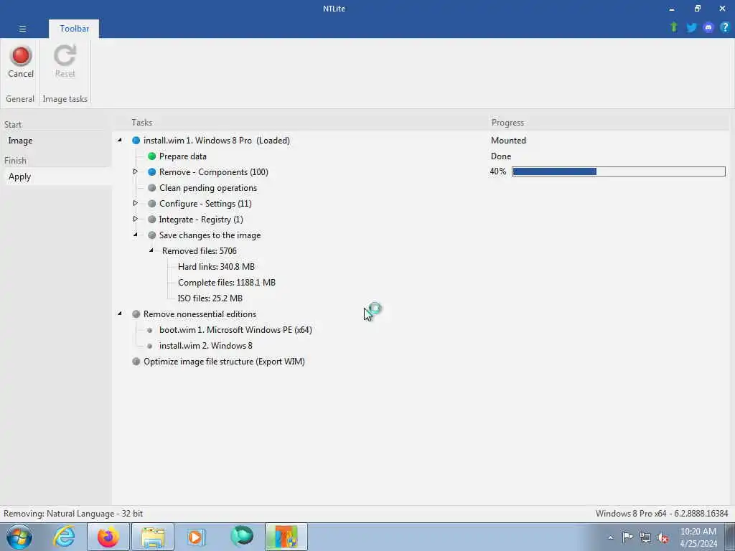Image resolution: width=735 pixels, height=551 pixels.
Task: Expand Remove - Components (100) node
Action: tap(136, 171)
